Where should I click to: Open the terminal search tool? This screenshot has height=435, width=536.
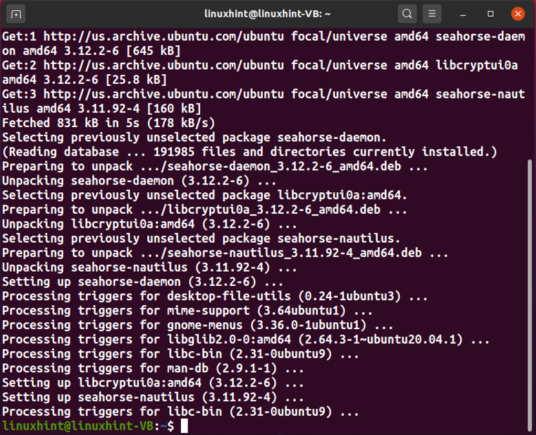pyautogui.click(x=407, y=14)
